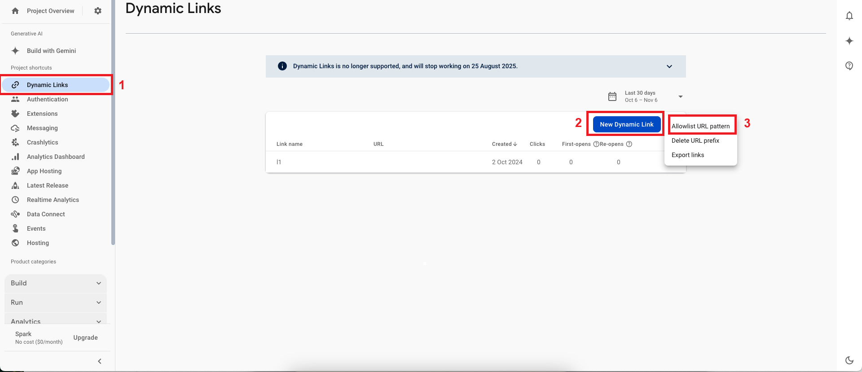Choose Delete URL prefix from menu

click(695, 140)
